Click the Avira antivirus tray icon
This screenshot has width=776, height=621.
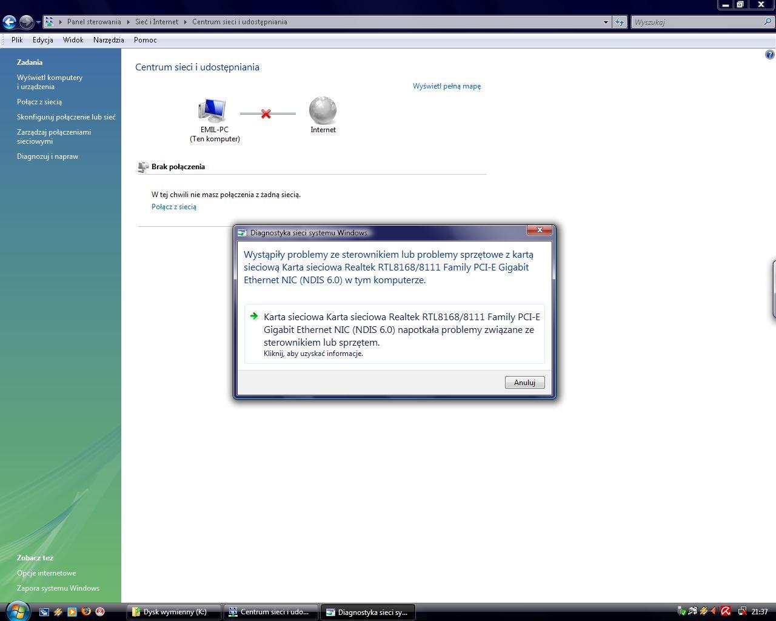(726, 611)
